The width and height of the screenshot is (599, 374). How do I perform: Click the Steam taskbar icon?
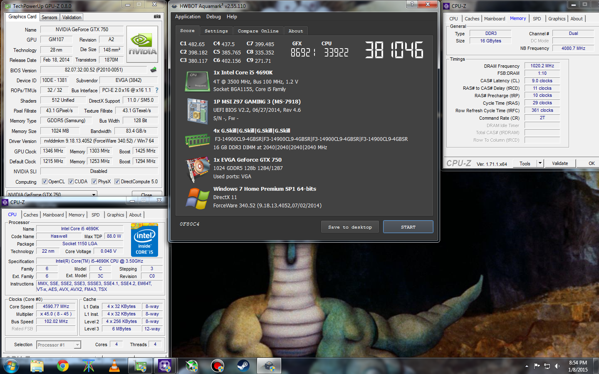[243, 366]
